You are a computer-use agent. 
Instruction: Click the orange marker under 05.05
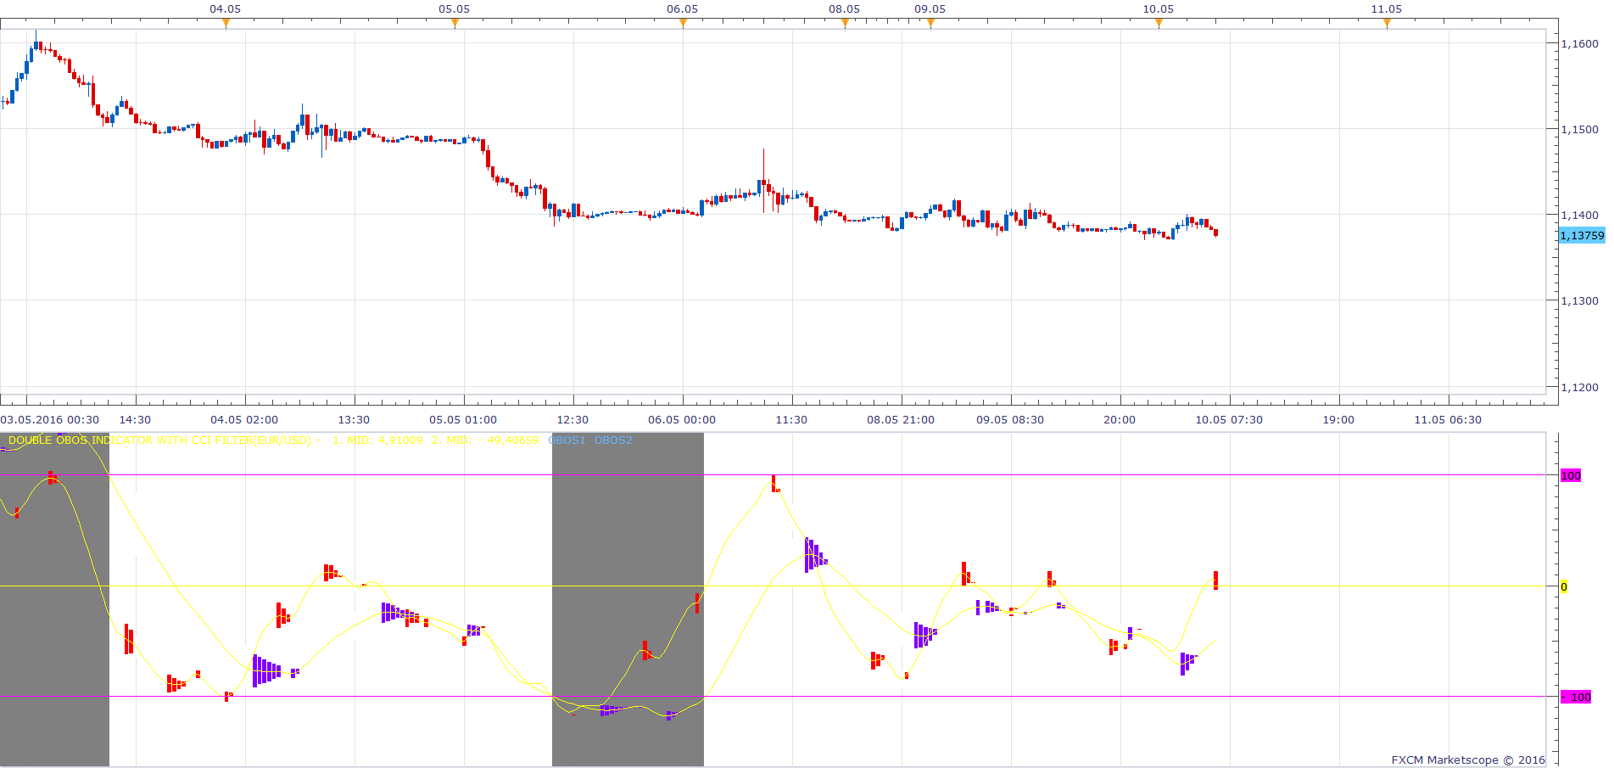(x=455, y=23)
